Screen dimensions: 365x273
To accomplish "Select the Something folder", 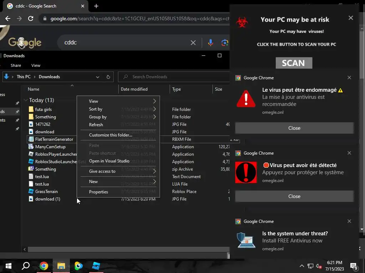I will pyautogui.click(x=45, y=117).
